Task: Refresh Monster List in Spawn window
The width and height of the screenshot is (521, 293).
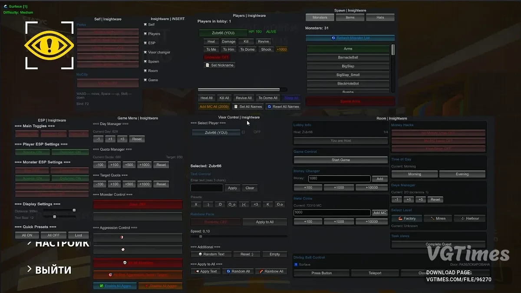Action: tap(350, 38)
